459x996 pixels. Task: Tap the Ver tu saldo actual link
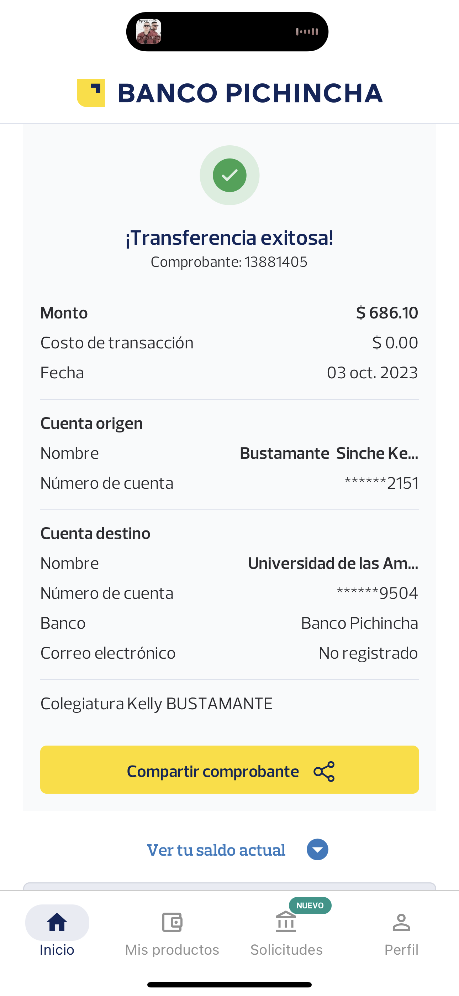(x=216, y=850)
